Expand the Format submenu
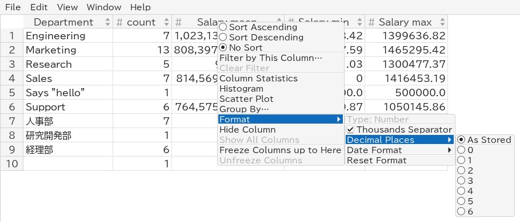This screenshot has width=520, height=222. (x=281, y=120)
